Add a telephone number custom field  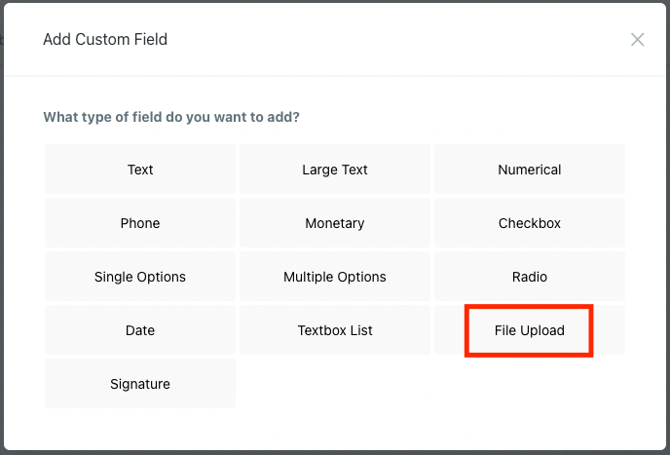point(140,223)
